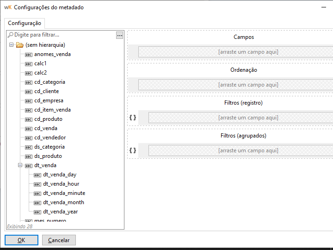
Task: Click the ellipsis button next to filter box
Action: 119,35
